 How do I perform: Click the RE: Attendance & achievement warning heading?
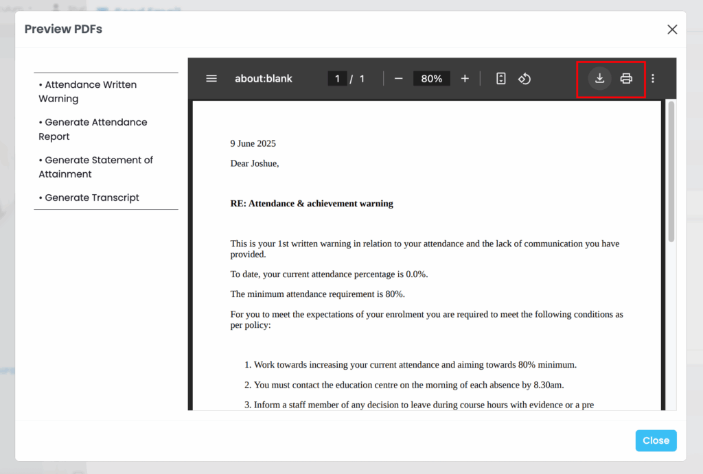point(312,204)
